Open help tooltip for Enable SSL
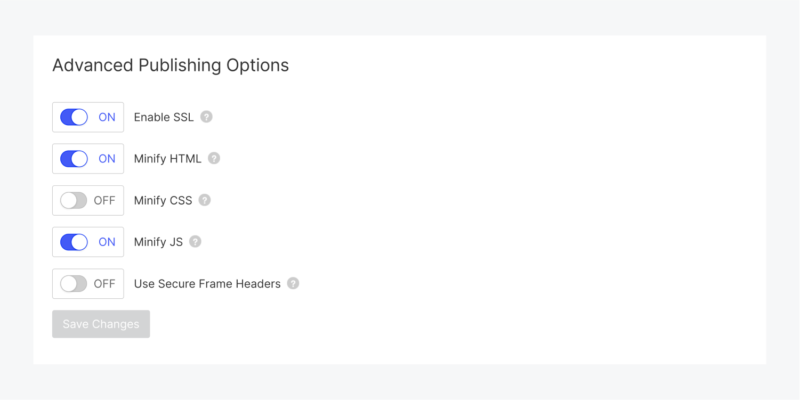The height and width of the screenshot is (400, 800). click(206, 117)
